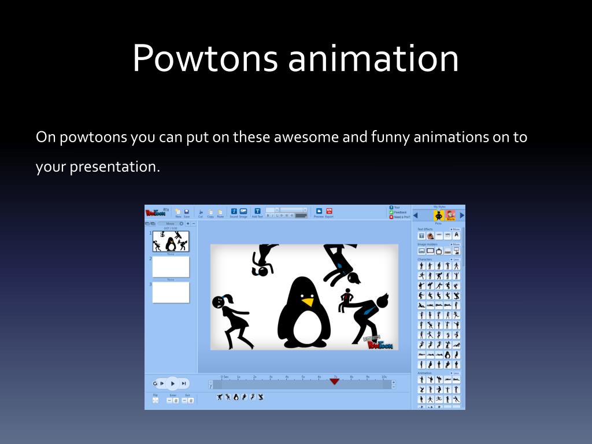Select the first Animation section character
This screenshot has width=592, height=444.
pyautogui.click(x=421, y=379)
